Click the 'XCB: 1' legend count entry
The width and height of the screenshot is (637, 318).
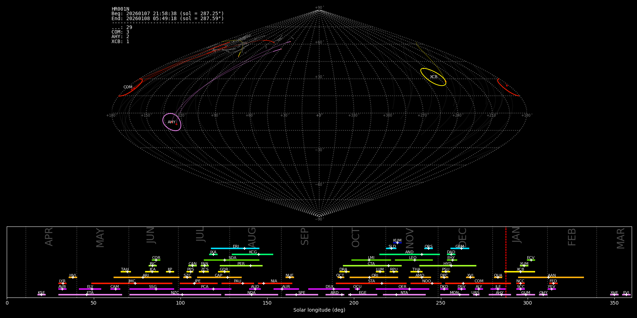point(120,42)
